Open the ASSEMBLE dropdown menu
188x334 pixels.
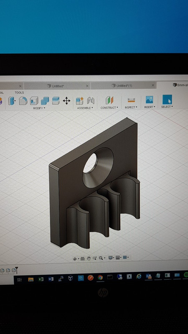pyautogui.click(x=85, y=108)
